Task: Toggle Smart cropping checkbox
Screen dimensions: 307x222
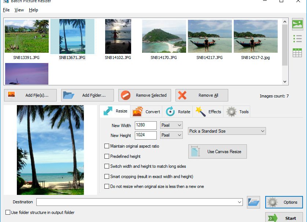Action: (107, 176)
